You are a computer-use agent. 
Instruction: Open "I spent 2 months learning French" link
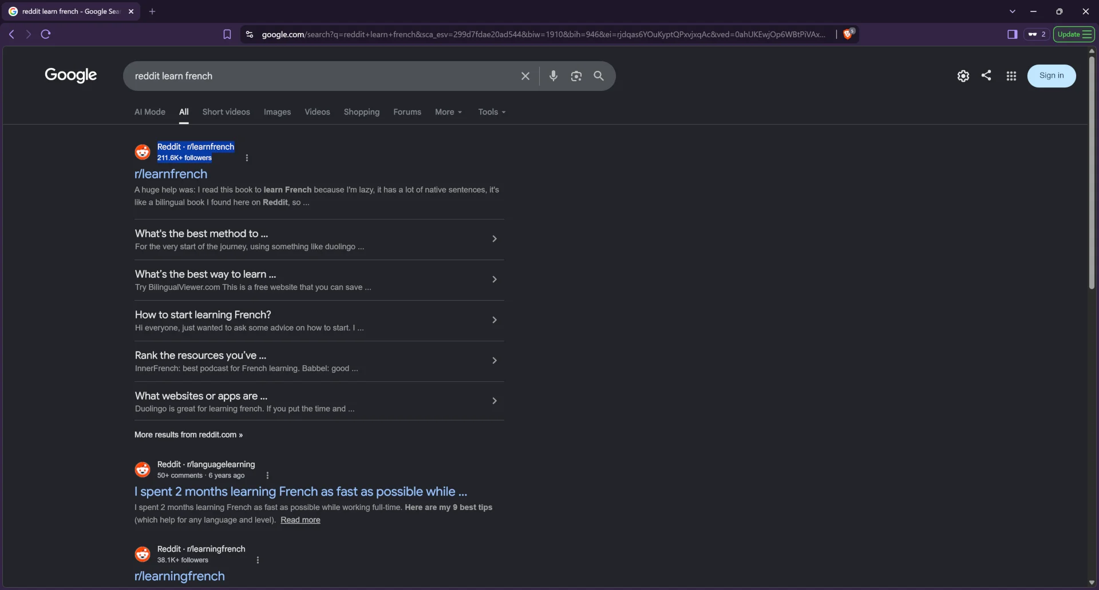tap(301, 492)
